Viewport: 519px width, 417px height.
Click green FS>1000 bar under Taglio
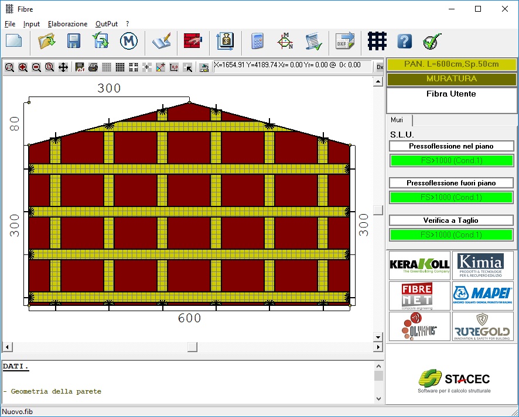452,235
